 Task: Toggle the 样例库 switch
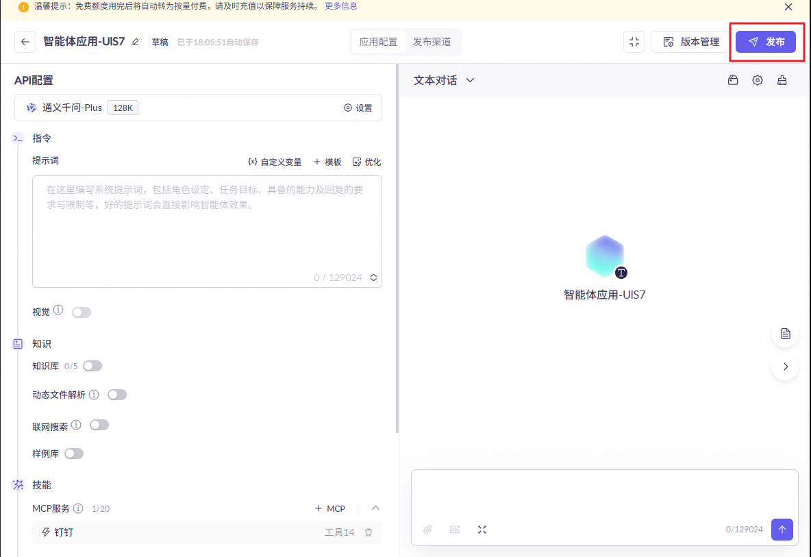pos(74,454)
